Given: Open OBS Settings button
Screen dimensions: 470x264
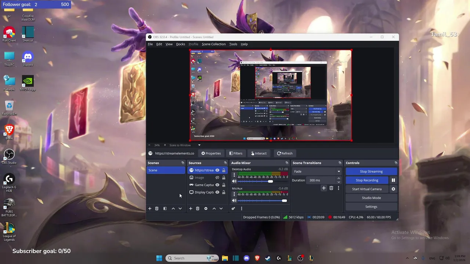Looking at the screenshot, I should (x=371, y=207).
